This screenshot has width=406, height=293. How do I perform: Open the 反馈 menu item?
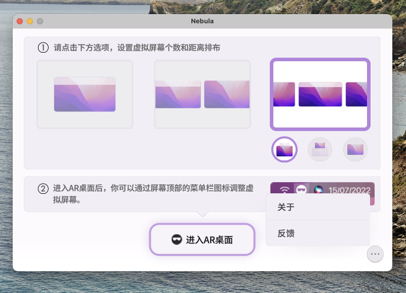tap(318, 233)
